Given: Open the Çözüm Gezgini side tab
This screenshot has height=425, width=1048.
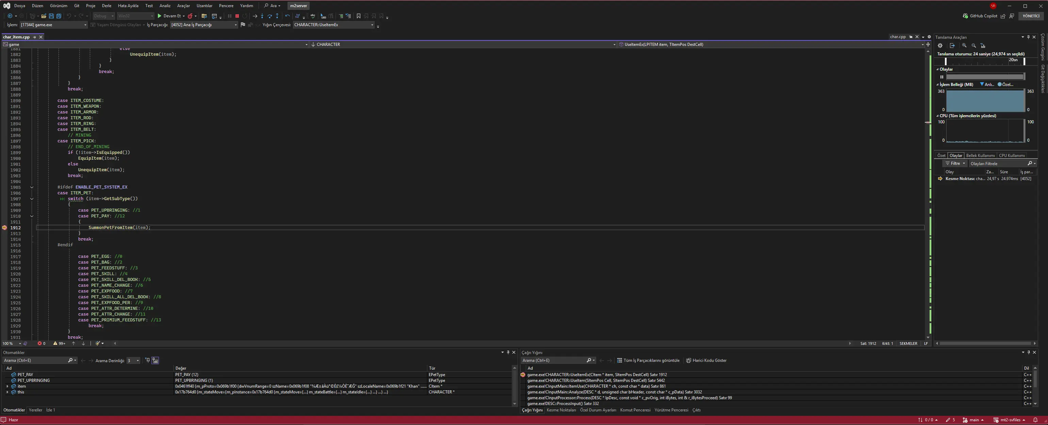Looking at the screenshot, I should click(1043, 47).
